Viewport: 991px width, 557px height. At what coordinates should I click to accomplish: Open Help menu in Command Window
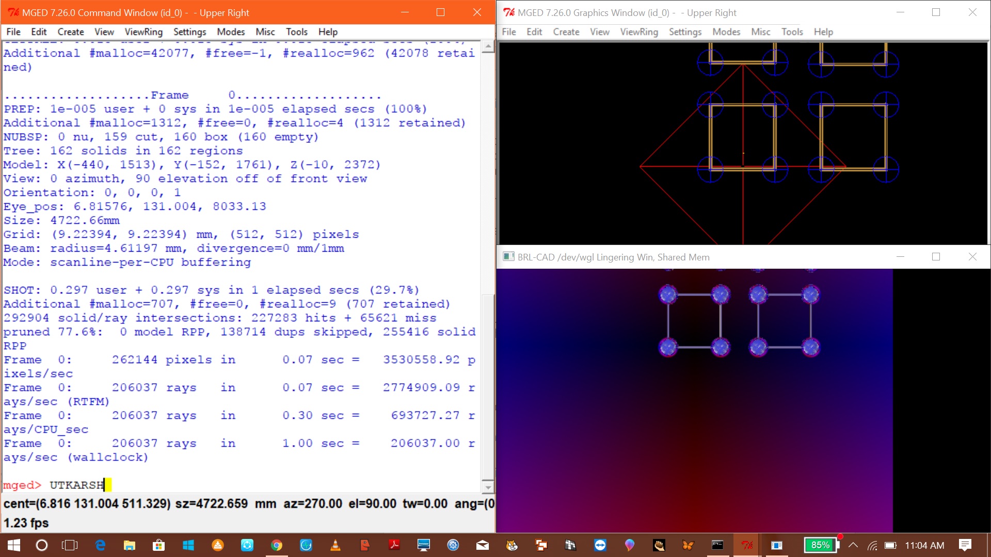point(328,32)
